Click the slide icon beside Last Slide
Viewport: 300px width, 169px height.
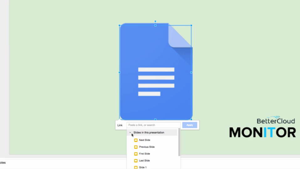pyautogui.click(x=136, y=161)
